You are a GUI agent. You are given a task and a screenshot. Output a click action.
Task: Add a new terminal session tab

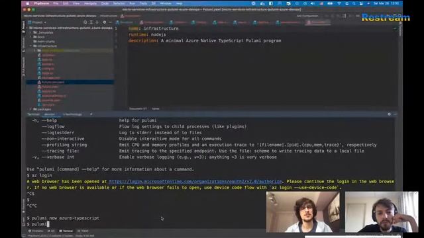pos(91,114)
